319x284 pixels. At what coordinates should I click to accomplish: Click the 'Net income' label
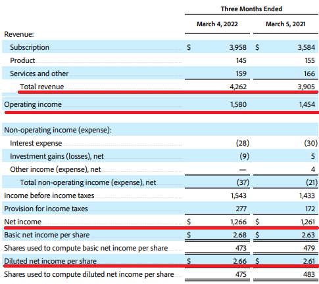(x=22, y=222)
